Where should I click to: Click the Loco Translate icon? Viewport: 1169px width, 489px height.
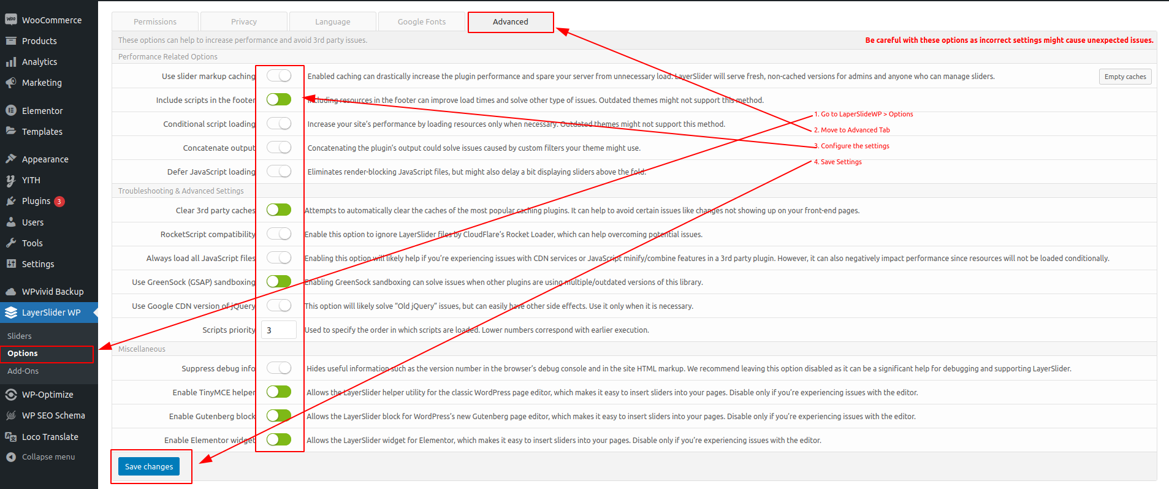[x=11, y=437]
